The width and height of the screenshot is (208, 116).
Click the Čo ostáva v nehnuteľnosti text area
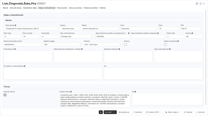click(53, 73)
